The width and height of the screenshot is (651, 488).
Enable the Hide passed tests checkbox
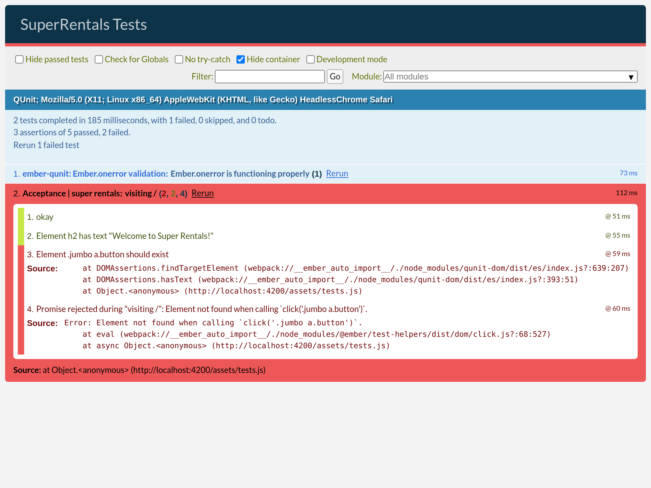pyautogui.click(x=19, y=59)
